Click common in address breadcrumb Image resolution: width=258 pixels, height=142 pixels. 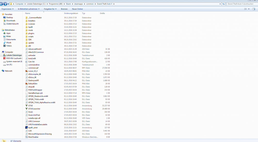[90, 4]
